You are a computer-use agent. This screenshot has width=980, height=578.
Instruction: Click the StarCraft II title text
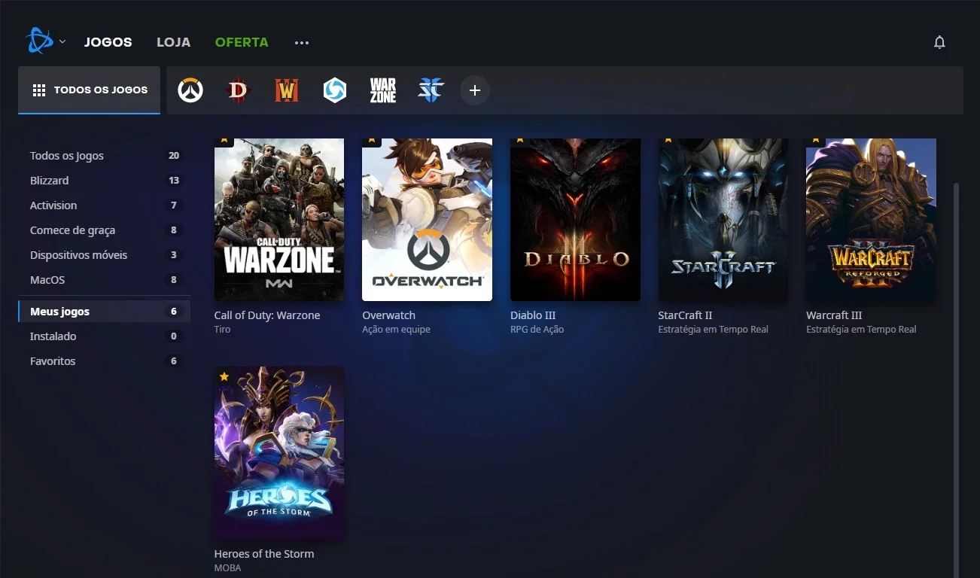(685, 315)
